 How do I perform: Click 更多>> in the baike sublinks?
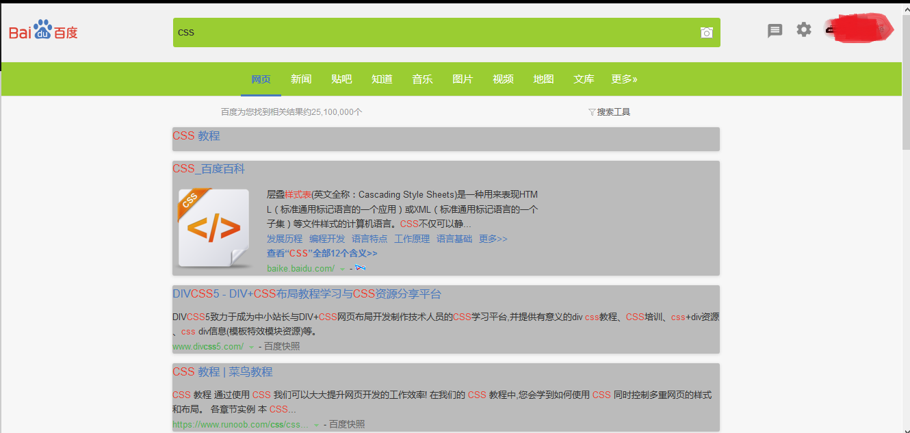493,239
